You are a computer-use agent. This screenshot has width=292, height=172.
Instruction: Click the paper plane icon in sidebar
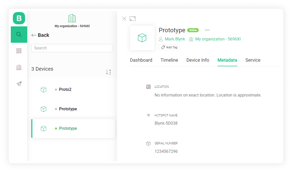[x=19, y=84]
